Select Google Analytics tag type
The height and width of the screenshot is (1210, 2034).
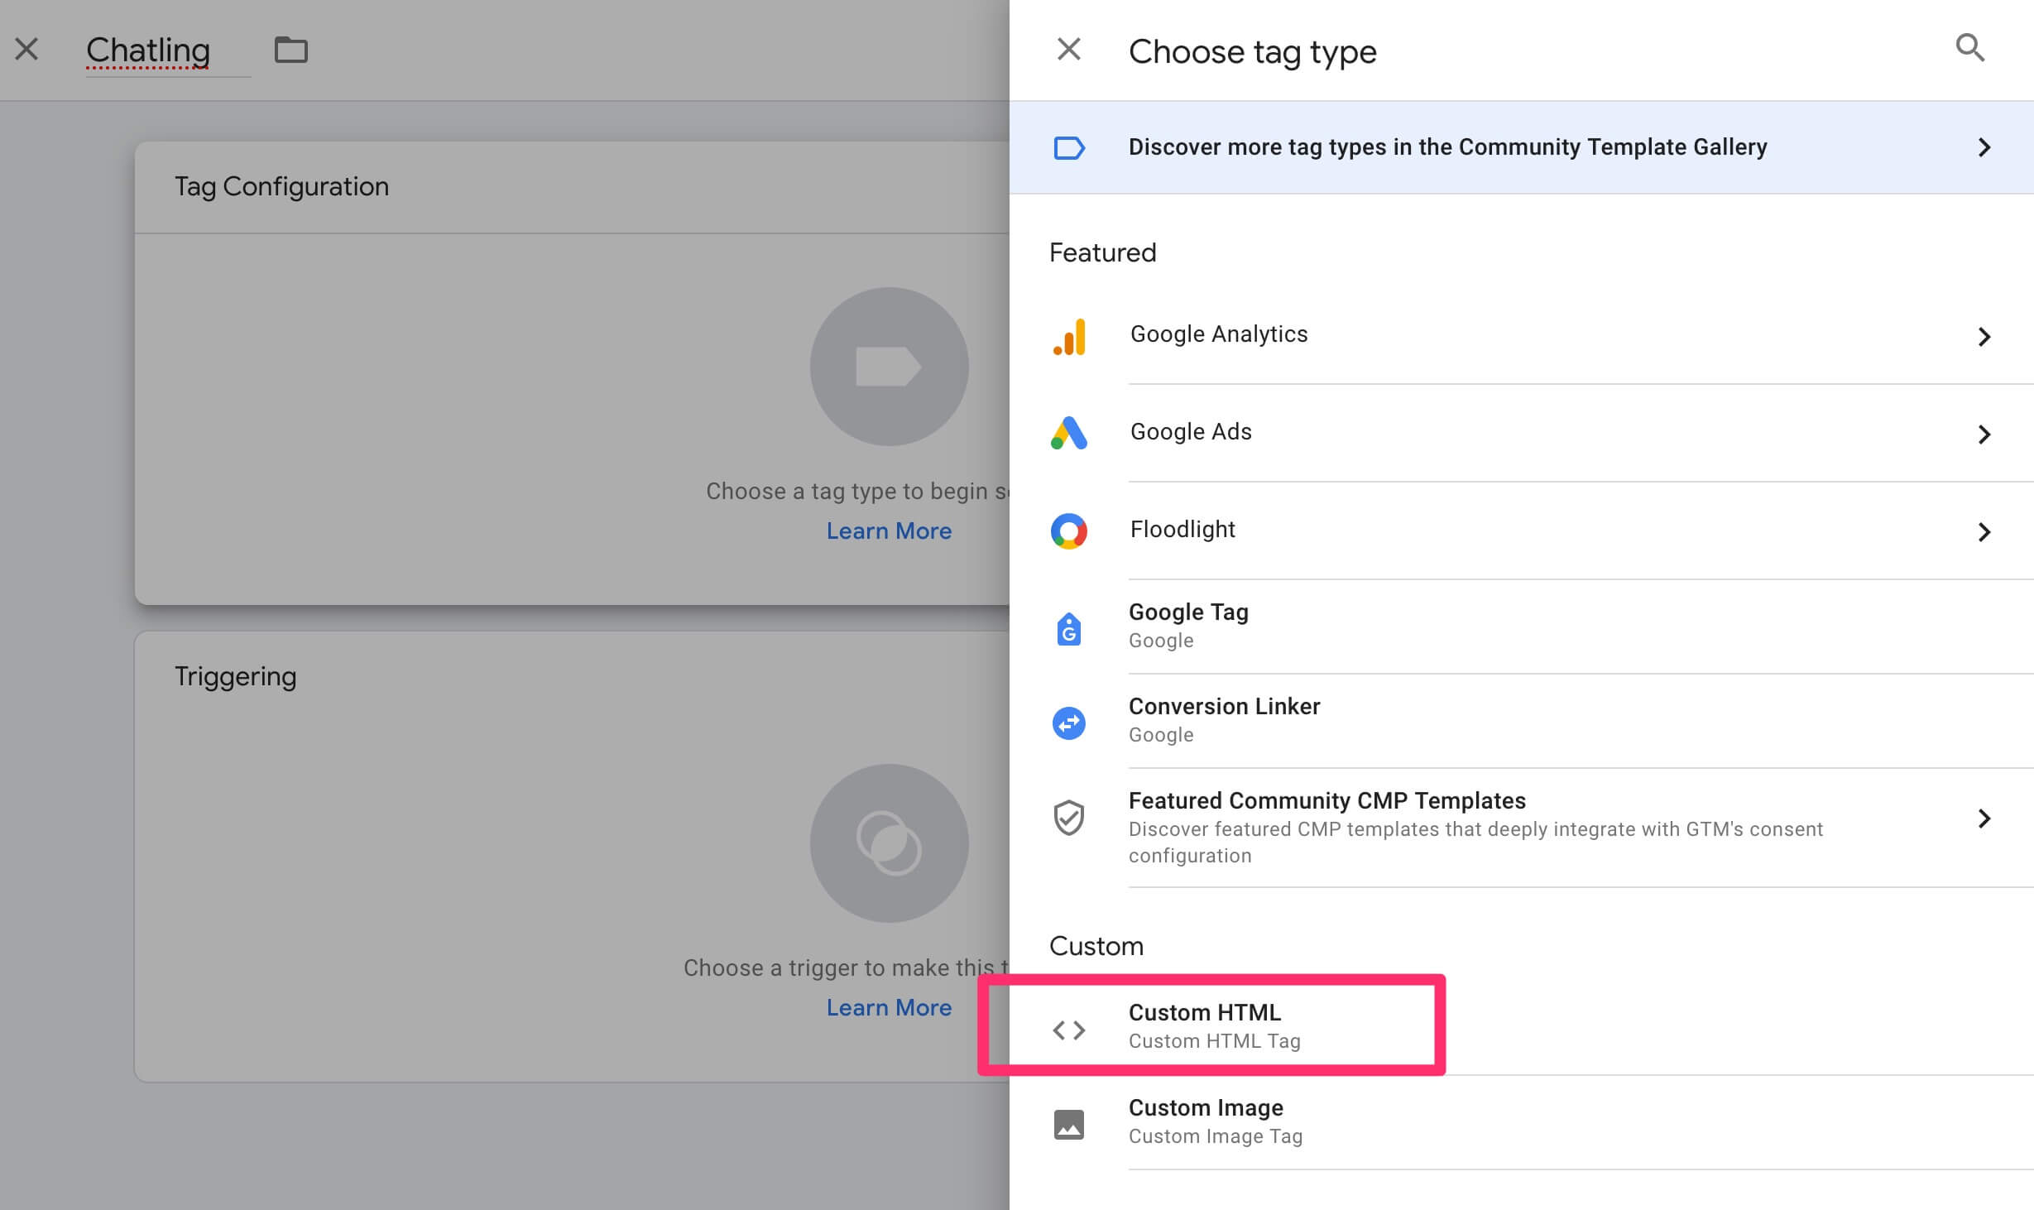coord(1521,335)
